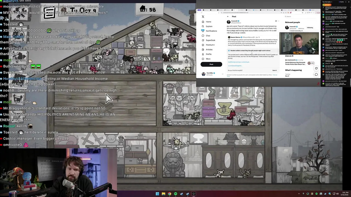The height and width of the screenshot is (197, 351).
Task: Click the Grok icon on hasanabi's post
Action: 276,21
